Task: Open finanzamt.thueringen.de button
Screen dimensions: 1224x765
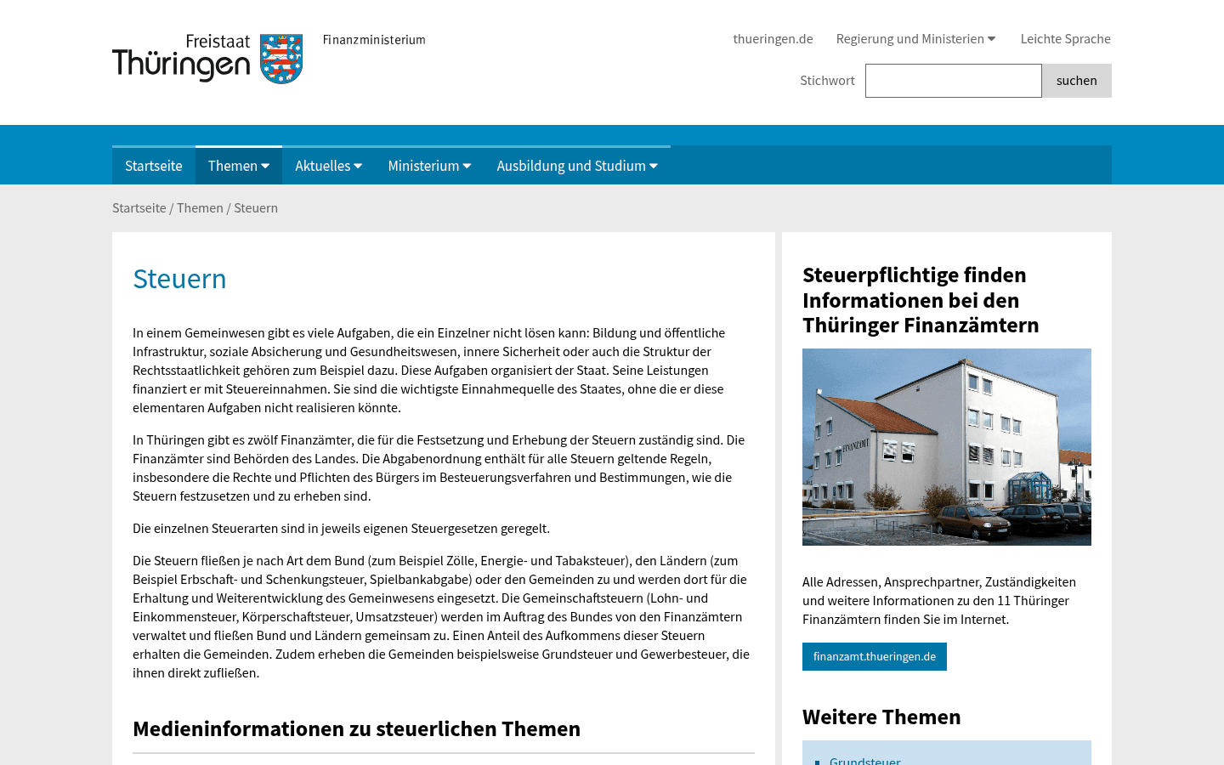Action: 875,656
